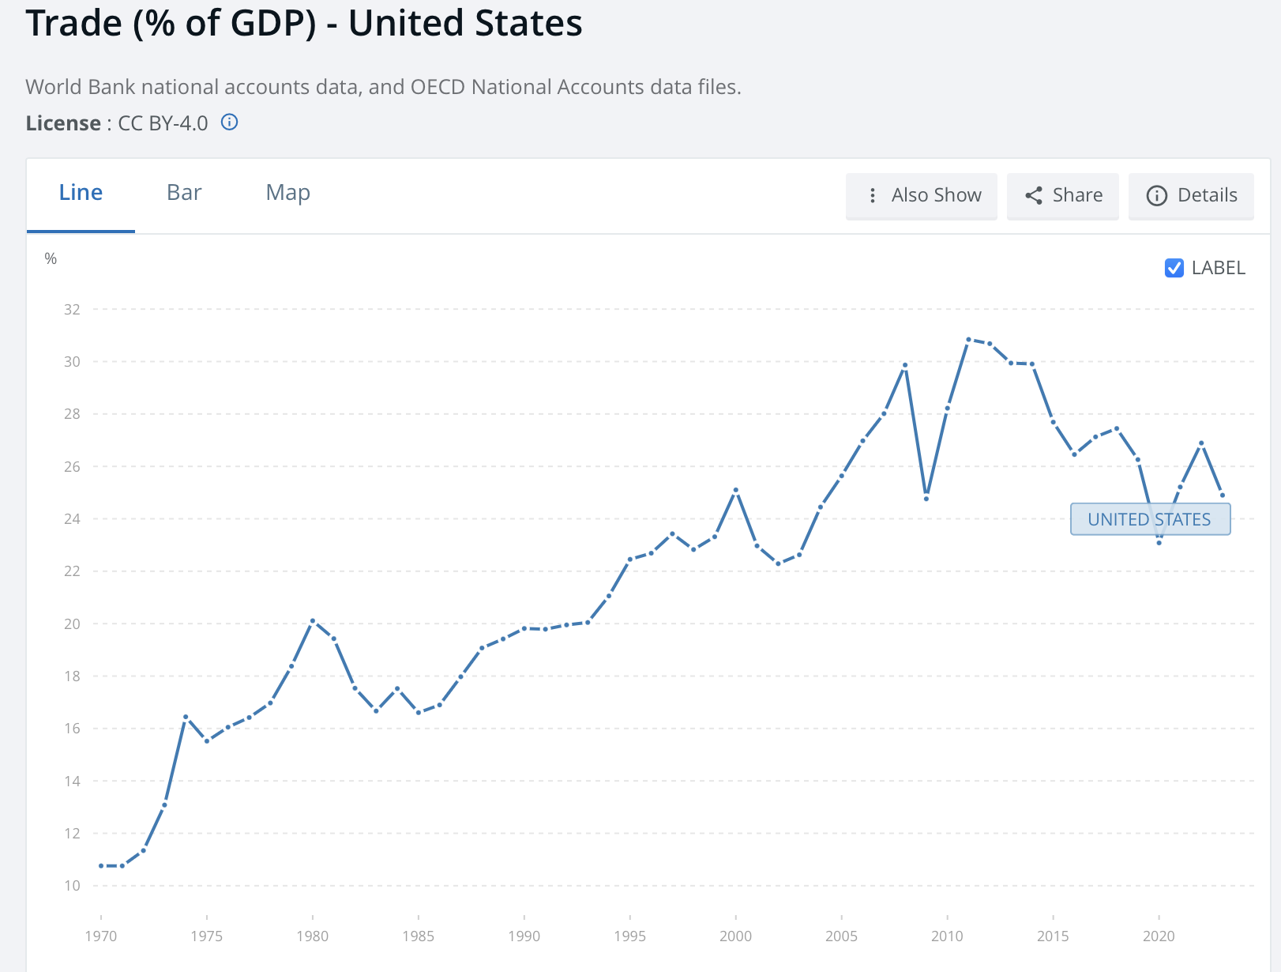The height and width of the screenshot is (972, 1281).
Task: Open the Map view tab
Action: (287, 193)
